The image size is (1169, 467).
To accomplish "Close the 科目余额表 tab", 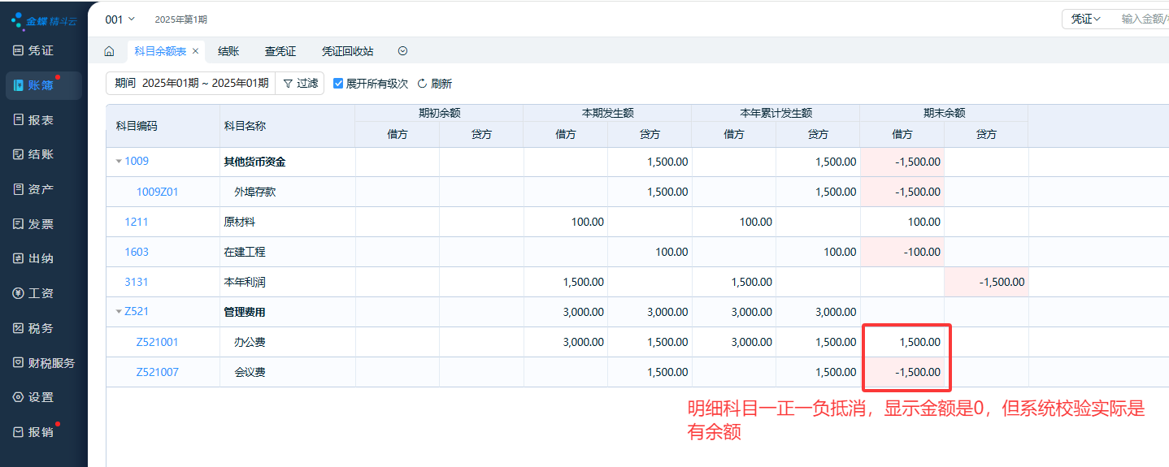I will point(195,51).
